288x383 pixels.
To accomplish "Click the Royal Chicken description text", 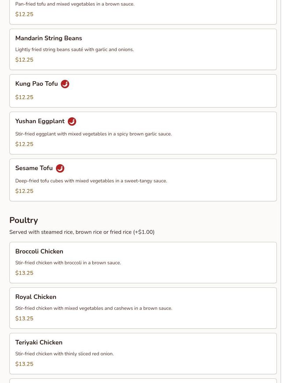I will pyautogui.click(x=94, y=308).
